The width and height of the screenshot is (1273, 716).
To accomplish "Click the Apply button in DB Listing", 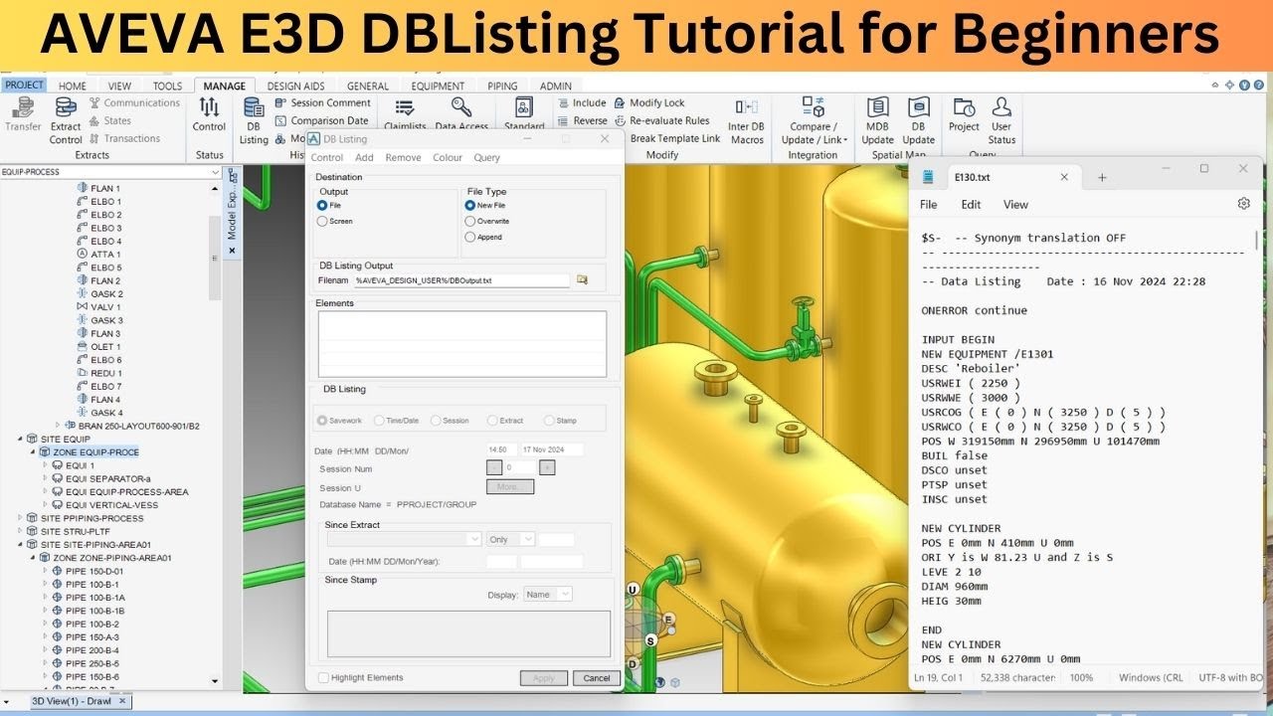I will (x=544, y=678).
